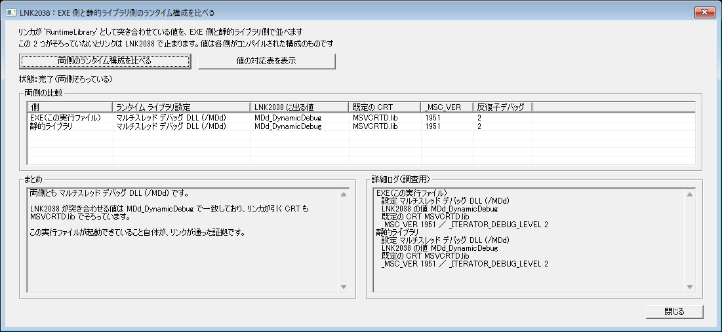
Task: Click 両側のランタイム構成を比べる button
Action: [105, 61]
